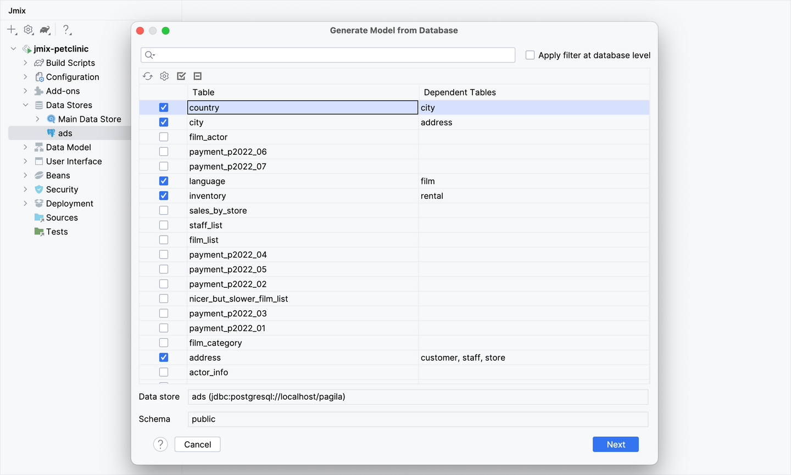
Task: Click the select all tables icon
Action: tap(181, 76)
